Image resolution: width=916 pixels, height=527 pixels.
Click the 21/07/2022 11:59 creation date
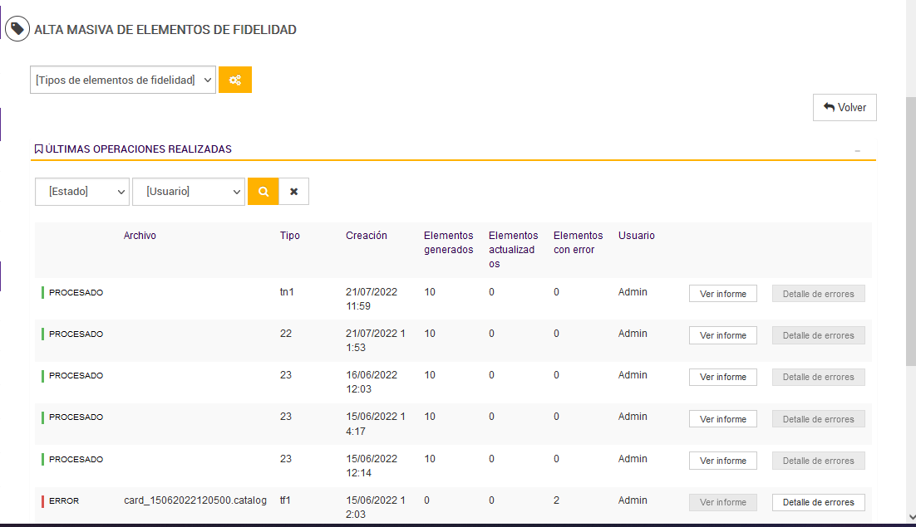[372, 299]
